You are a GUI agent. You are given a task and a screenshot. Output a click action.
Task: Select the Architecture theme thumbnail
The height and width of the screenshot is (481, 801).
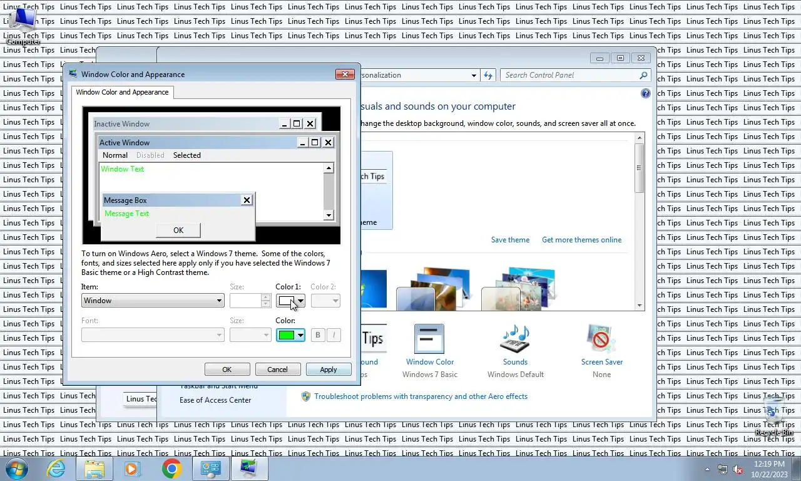point(433,289)
